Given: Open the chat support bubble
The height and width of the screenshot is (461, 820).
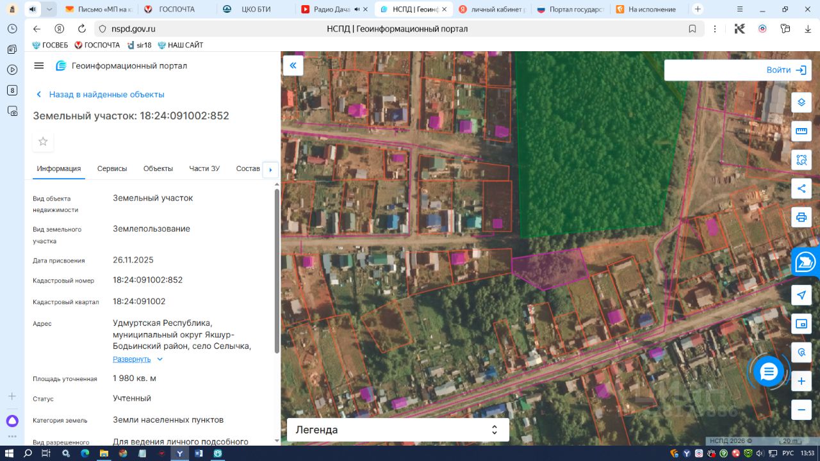Looking at the screenshot, I should 769,371.
